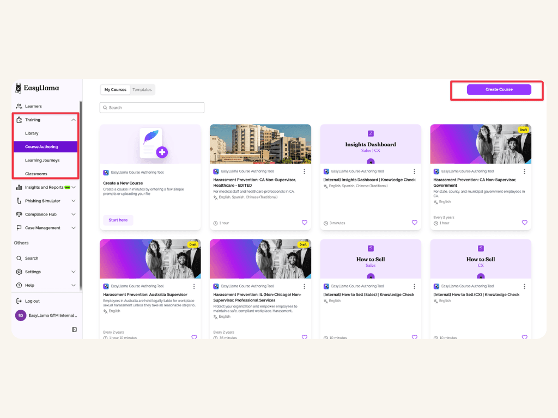The height and width of the screenshot is (418, 558).
Task: Open the Learners section
Action: point(33,106)
